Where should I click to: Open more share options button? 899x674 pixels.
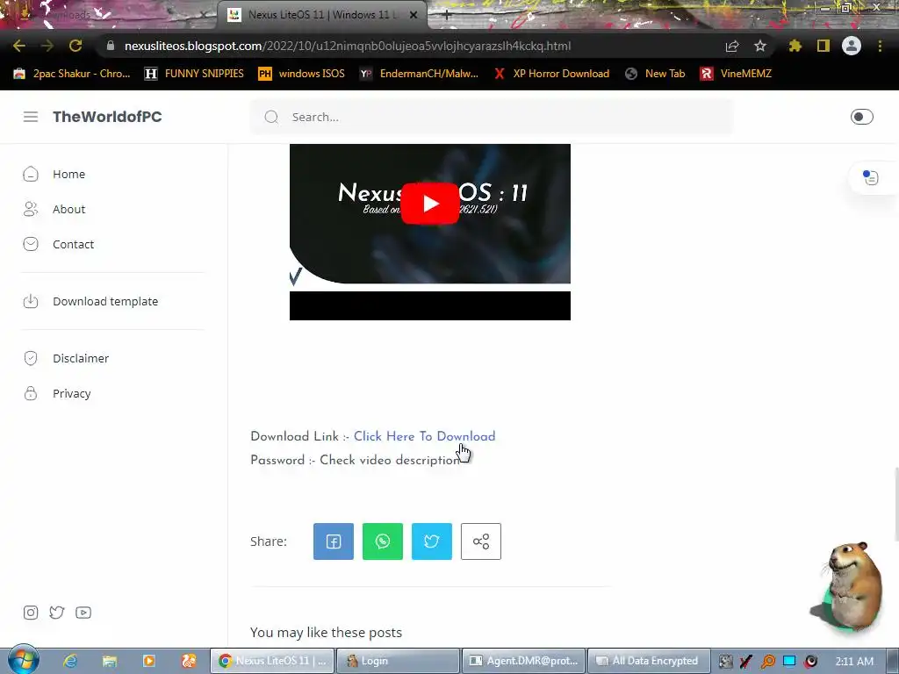481,541
